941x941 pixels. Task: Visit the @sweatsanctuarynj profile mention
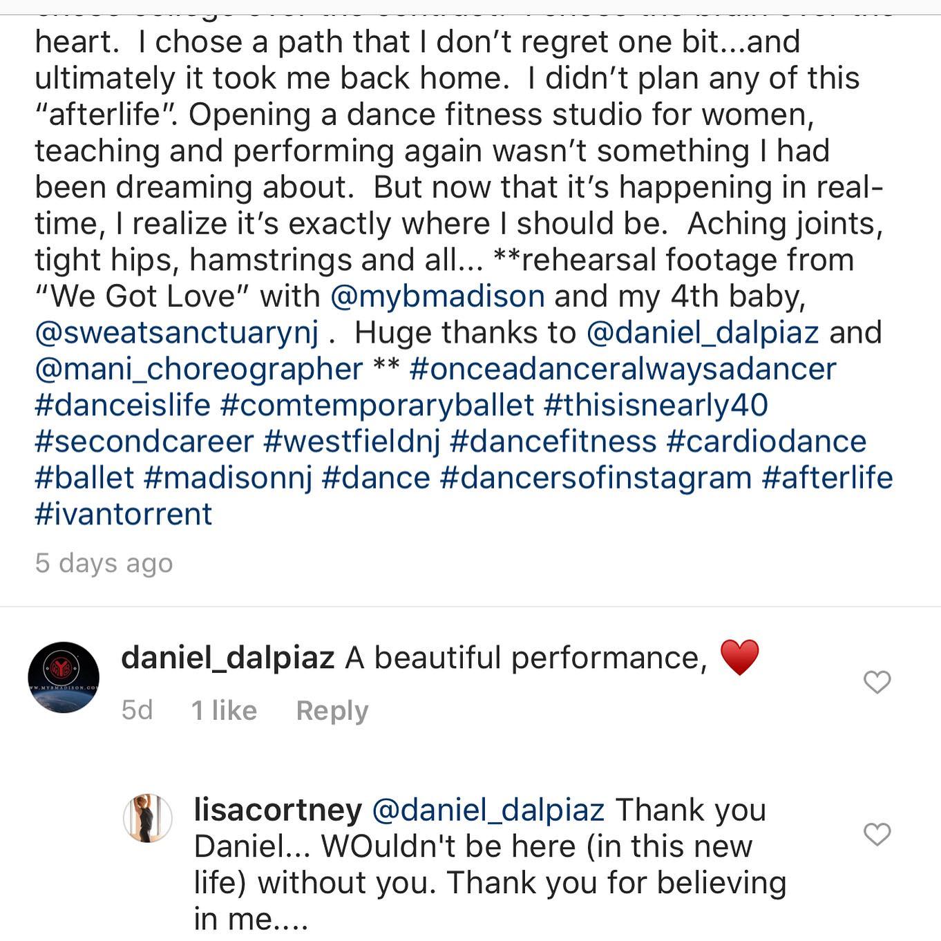pyautogui.click(x=177, y=333)
